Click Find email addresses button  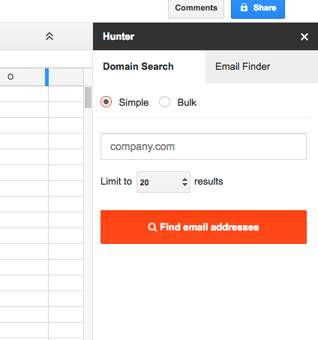(x=203, y=227)
